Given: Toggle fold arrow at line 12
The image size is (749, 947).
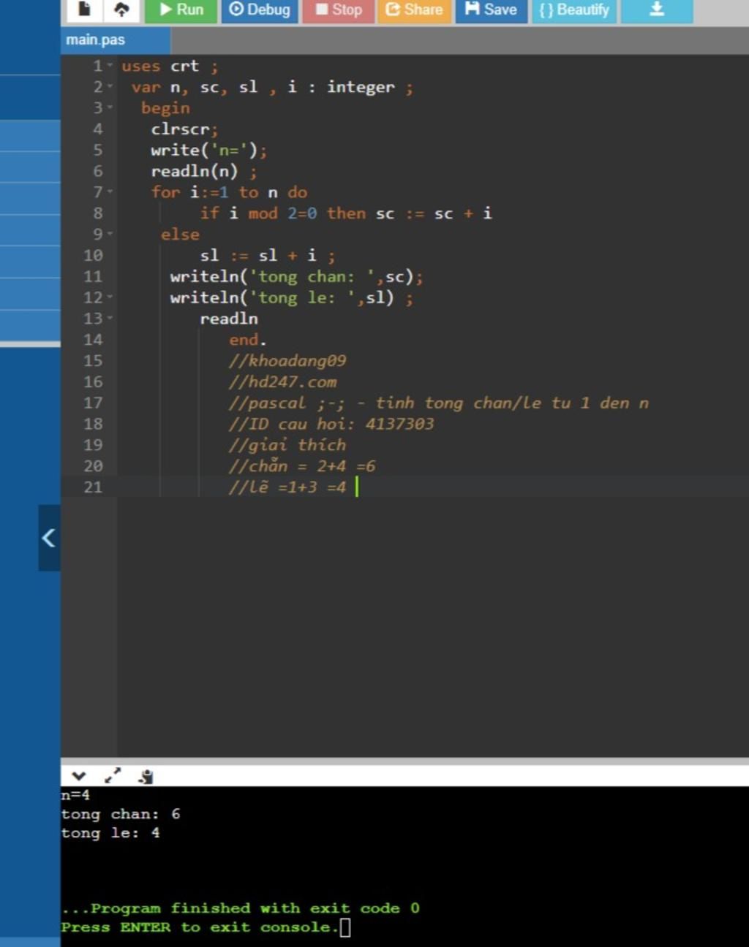Looking at the screenshot, I should tap(110, 298).
